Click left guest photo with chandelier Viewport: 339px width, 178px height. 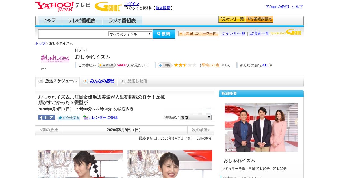[80, 164]
